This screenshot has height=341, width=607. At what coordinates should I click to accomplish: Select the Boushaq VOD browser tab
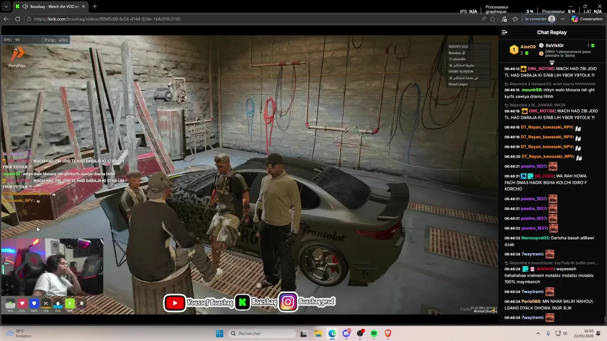tap(51, 7)
